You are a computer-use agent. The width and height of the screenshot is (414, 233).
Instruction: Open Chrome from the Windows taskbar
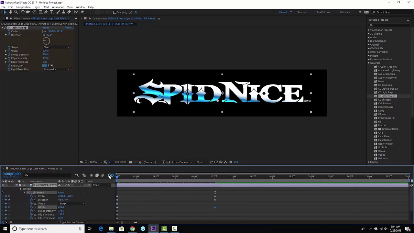point(132,229)
